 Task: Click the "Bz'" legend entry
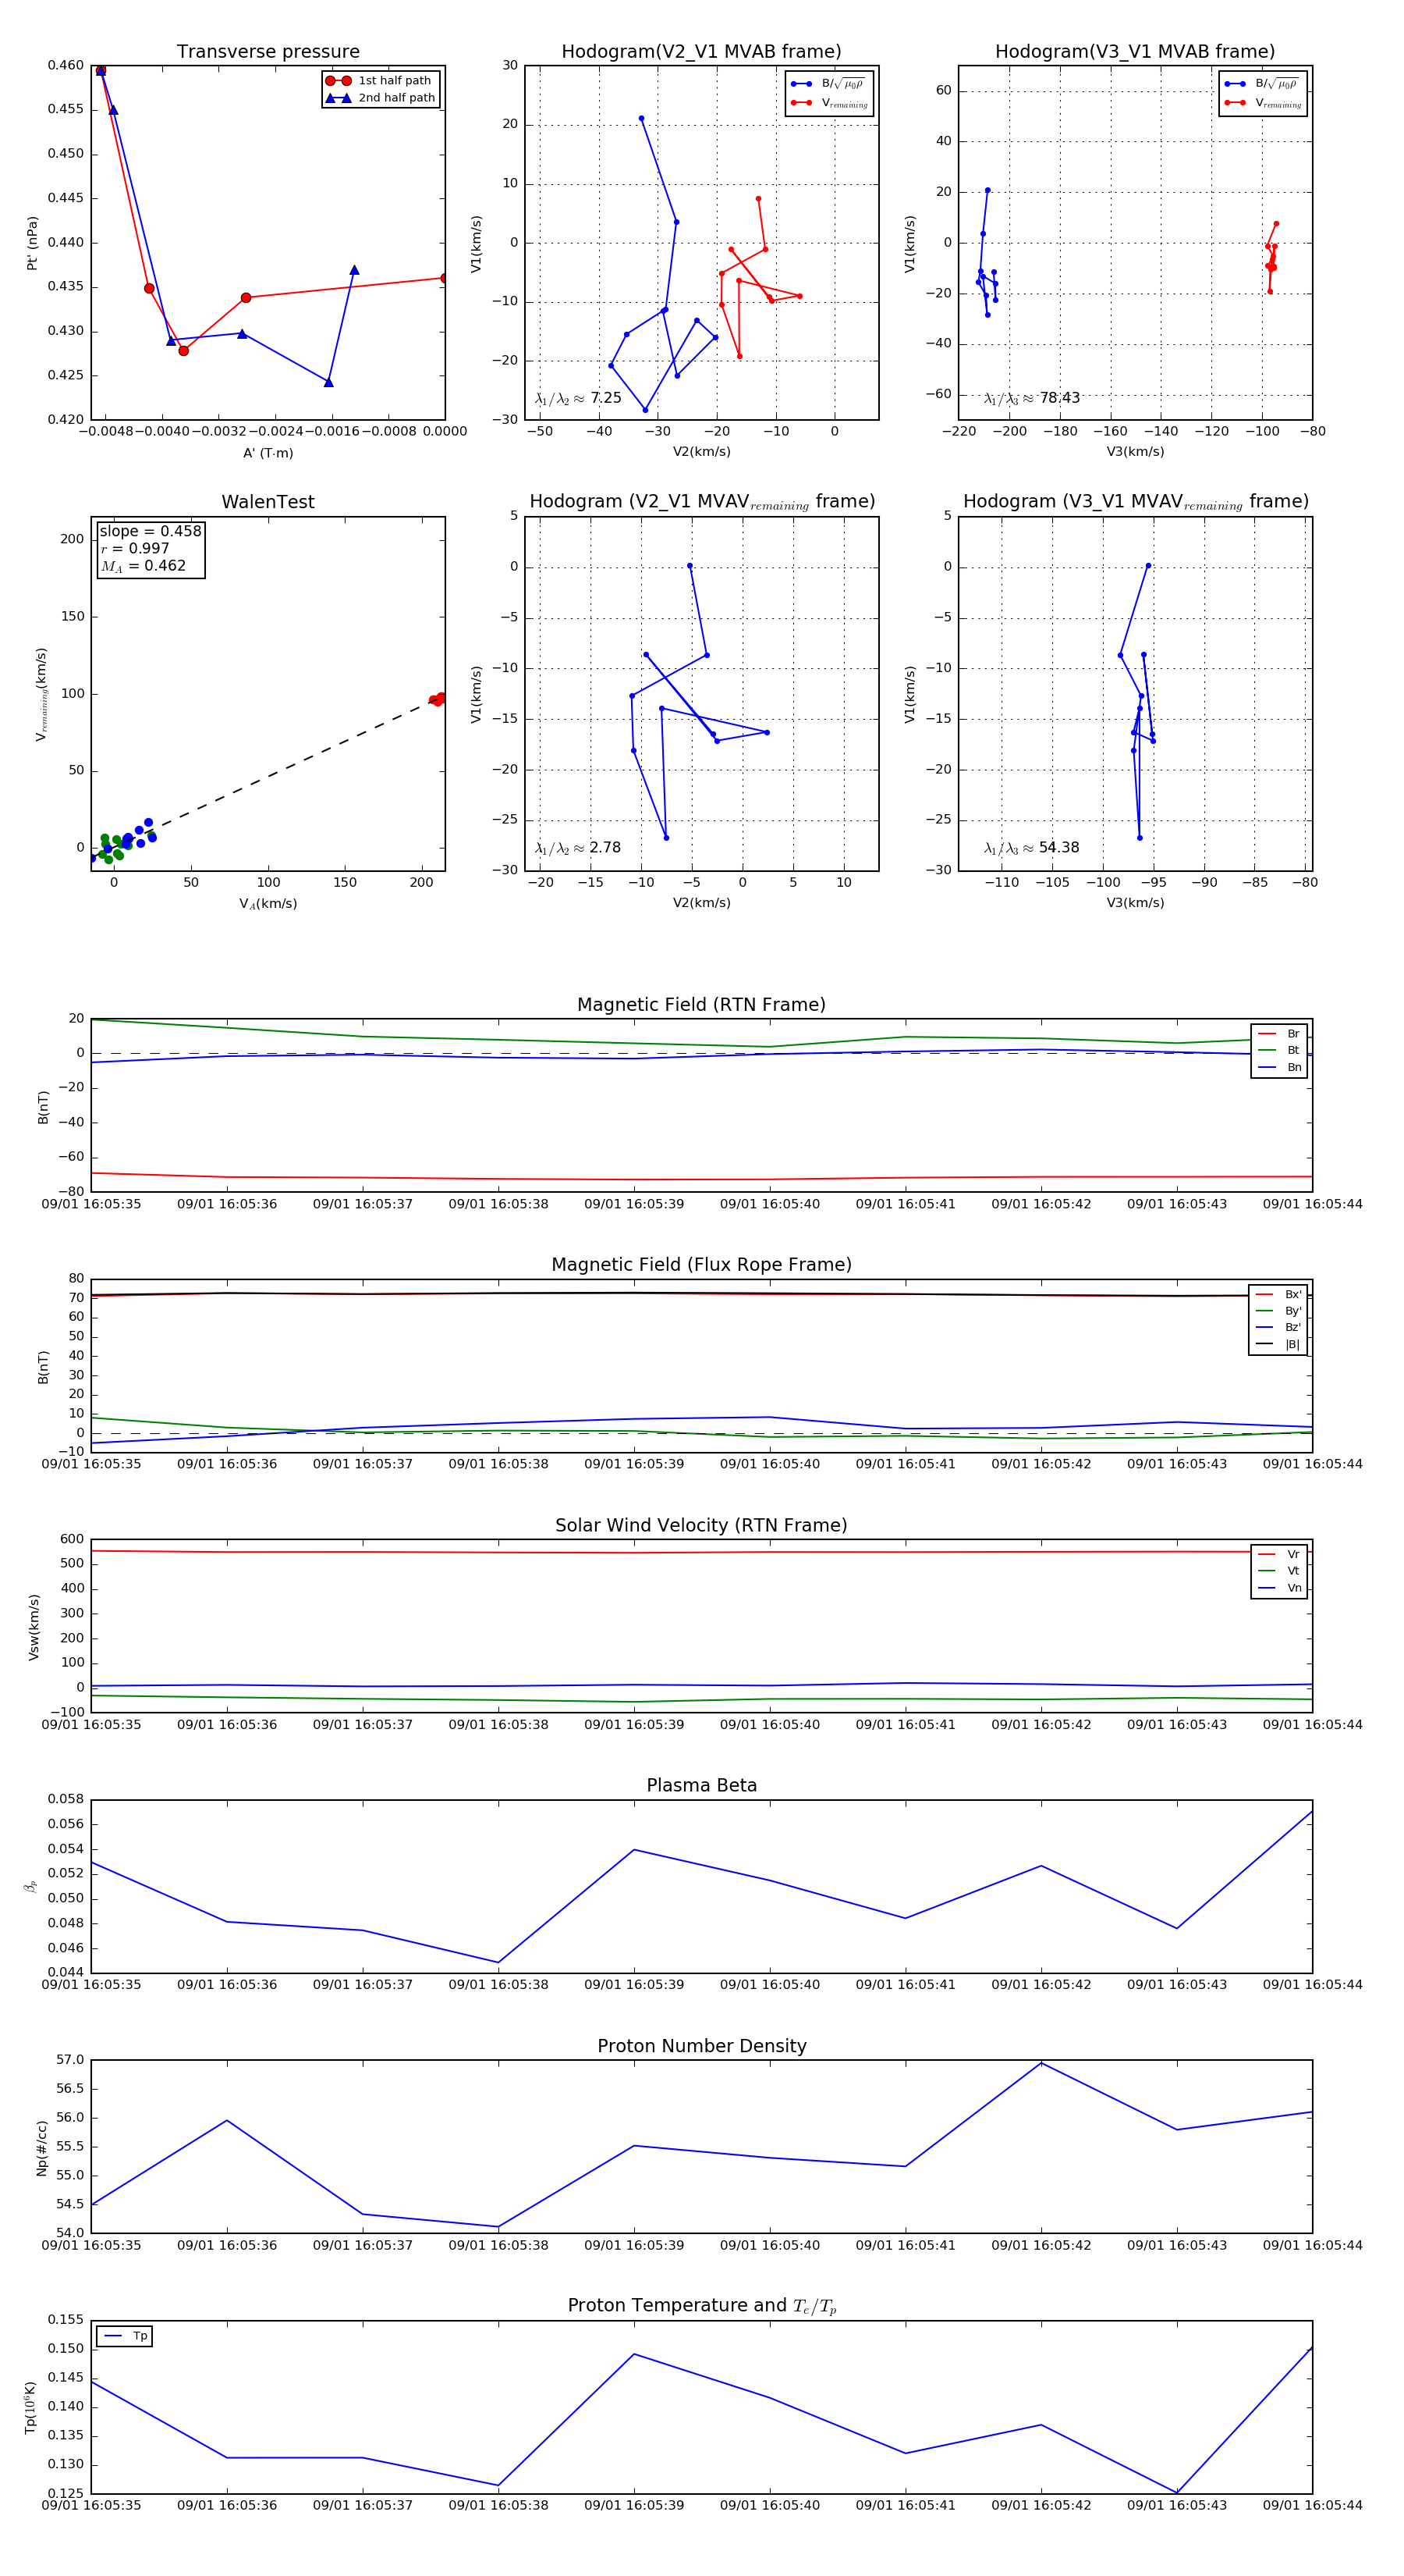click(x=1278, y=1327)
